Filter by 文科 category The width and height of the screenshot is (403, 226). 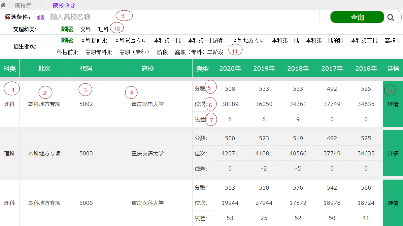(x=86, y=29)
